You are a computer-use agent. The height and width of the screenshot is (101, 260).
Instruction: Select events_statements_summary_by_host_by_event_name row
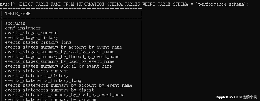coord(65,95)
